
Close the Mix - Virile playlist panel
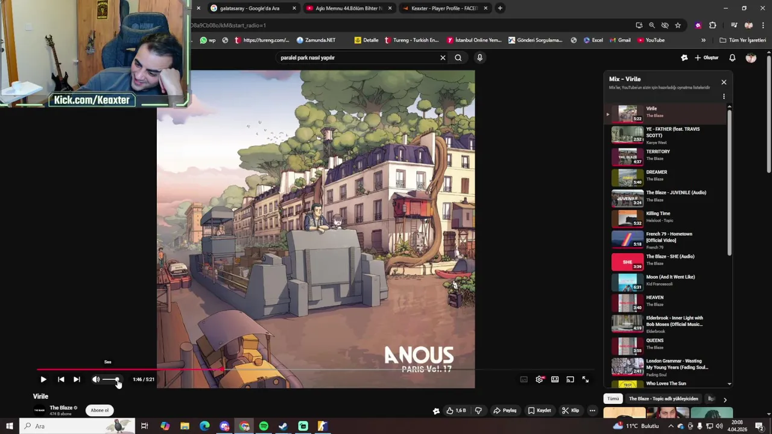[724, 82]
